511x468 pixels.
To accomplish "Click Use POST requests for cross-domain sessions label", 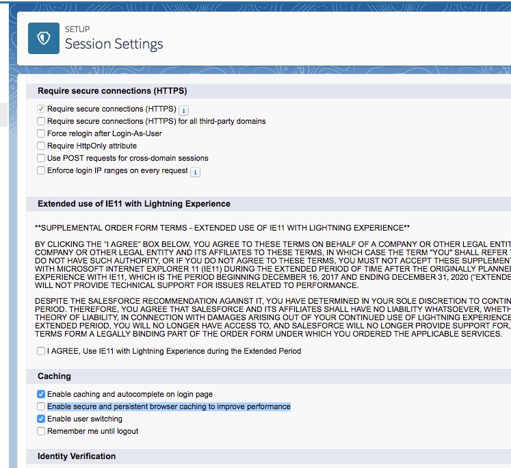I will pos(128,158).
